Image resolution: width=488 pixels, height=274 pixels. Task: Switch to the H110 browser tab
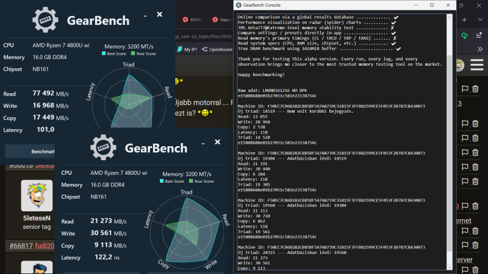point(193,19)
